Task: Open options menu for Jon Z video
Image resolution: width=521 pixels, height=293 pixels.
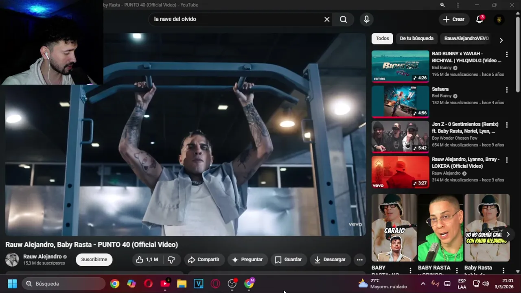Action: (507, 125)
